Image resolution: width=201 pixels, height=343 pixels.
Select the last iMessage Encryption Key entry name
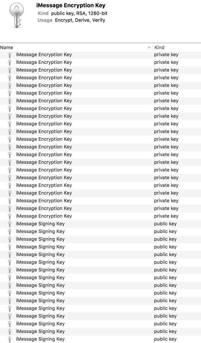click(x=44, y=216)
